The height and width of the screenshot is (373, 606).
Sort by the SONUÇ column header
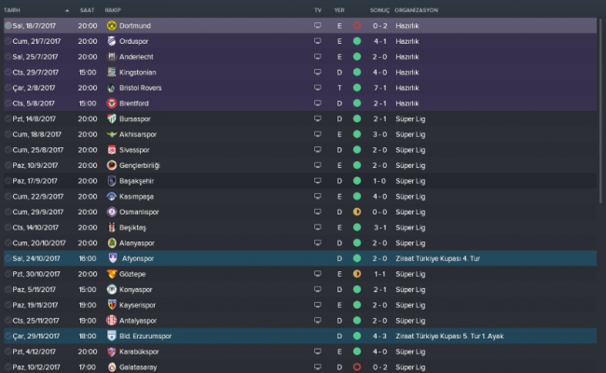[x=379, y=9]
